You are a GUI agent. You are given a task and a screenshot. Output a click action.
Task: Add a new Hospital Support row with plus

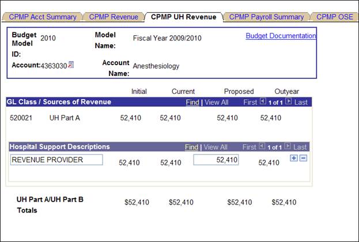(x=294, y=158)
